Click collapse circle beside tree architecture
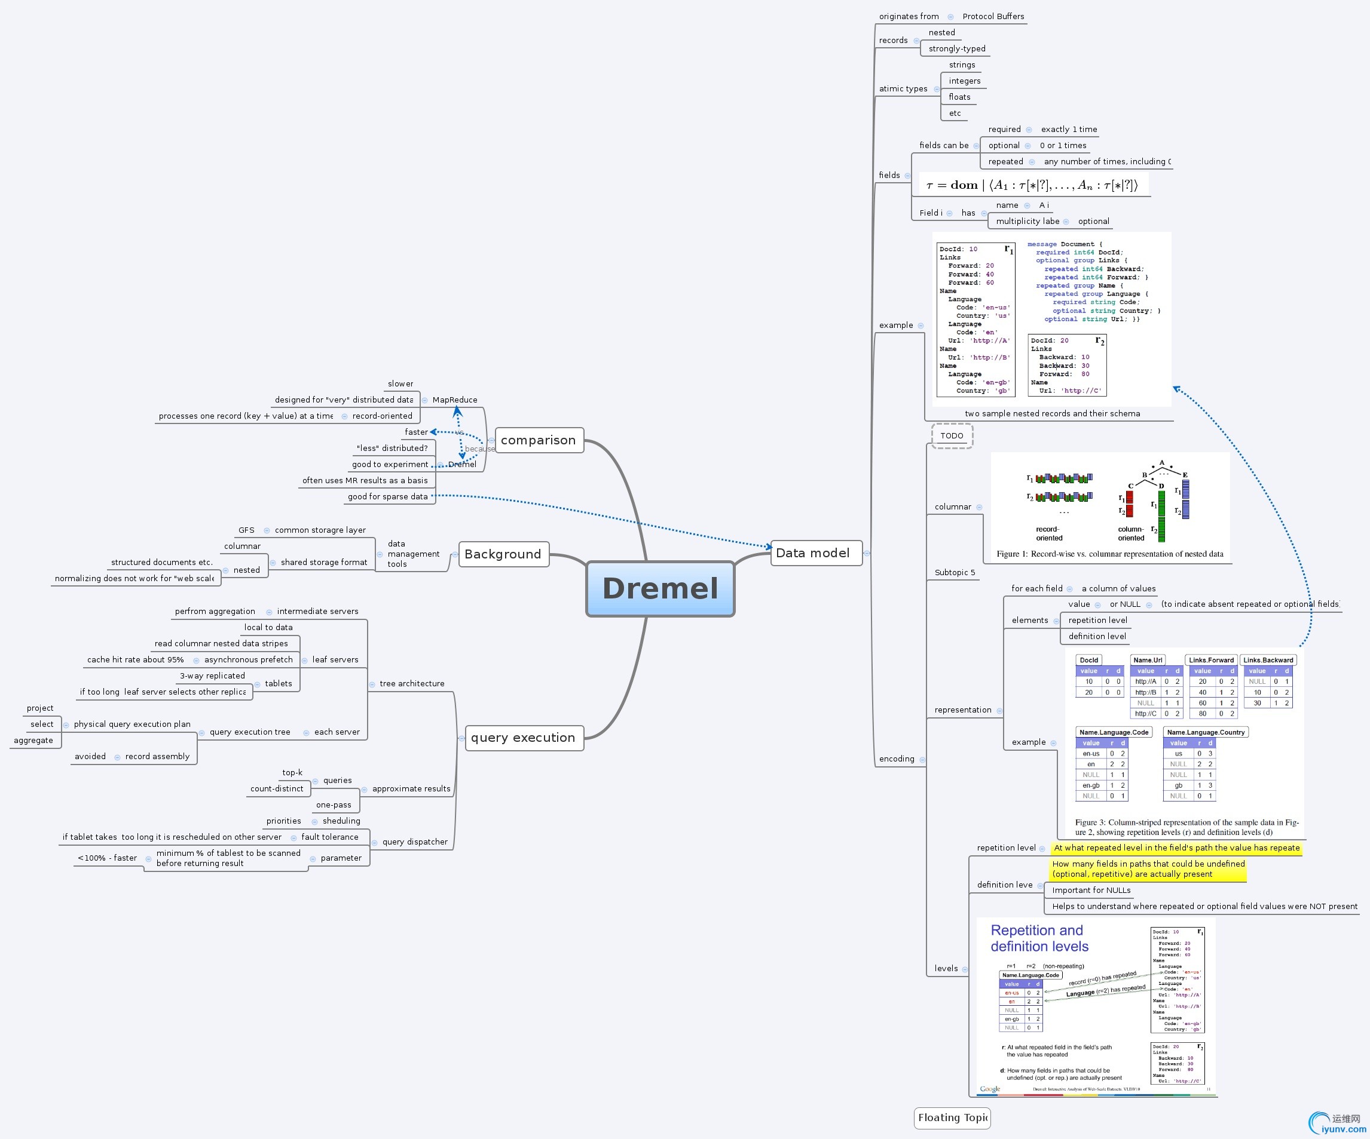The image size is (1370, 1139). pos(372,684)
